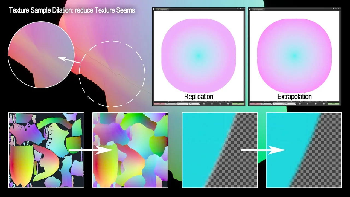350x197 pixels.
Task: Click the dilated UV atlas texture thumbnail
Action: click(x=130, y=150)
